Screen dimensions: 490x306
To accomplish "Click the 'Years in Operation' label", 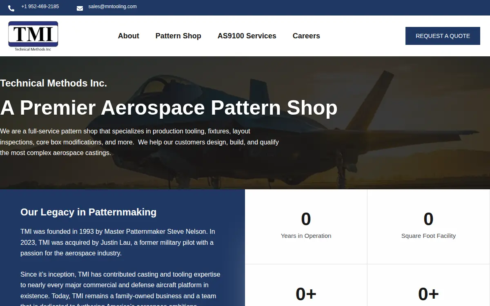I will click(306, 236).
